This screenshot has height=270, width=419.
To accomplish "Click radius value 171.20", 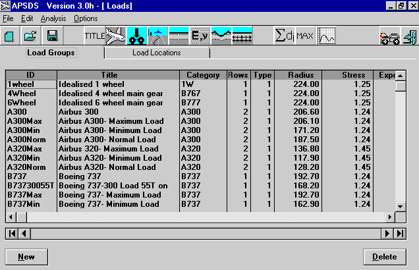I will point(306,130).
